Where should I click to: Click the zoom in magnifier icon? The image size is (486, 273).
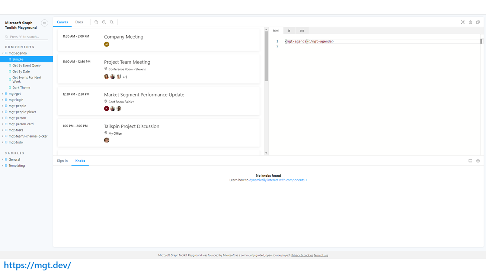[x=96, y=22]
